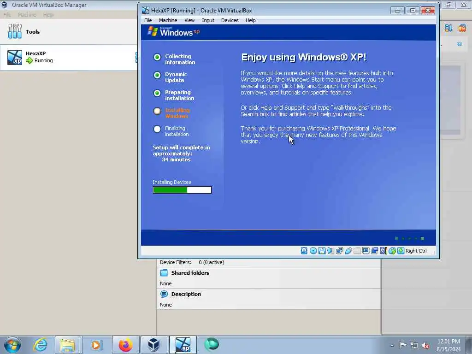Image resolution: width=472 pixels, height=354 pixels.
Task: Switch to HexaXP VM taskbar button
Action: pos(183,345)
